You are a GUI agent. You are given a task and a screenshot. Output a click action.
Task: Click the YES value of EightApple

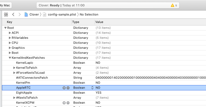(x=98, y=93)
